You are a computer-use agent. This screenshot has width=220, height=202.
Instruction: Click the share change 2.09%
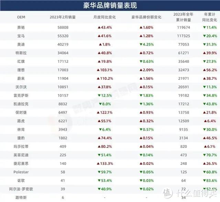click(147, 70)
